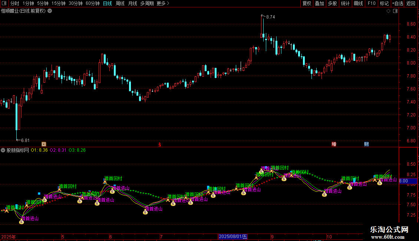This screenshot has width=419, height=241.
Task: Click the 回 event icon on the time axis
Action: tap(44, 144)
